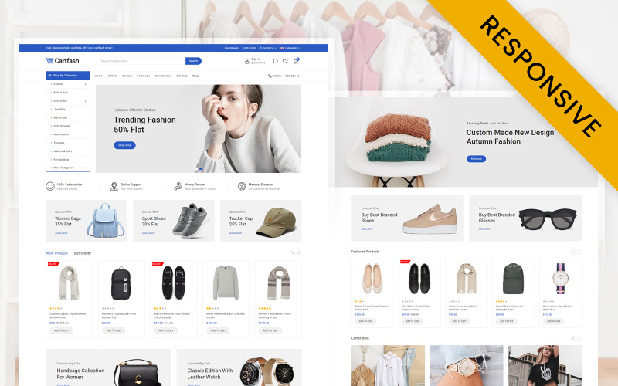Click the Online Support agent icon
Image resolution: width=618 pixels, height=386 pixels.
pos(114,186)
